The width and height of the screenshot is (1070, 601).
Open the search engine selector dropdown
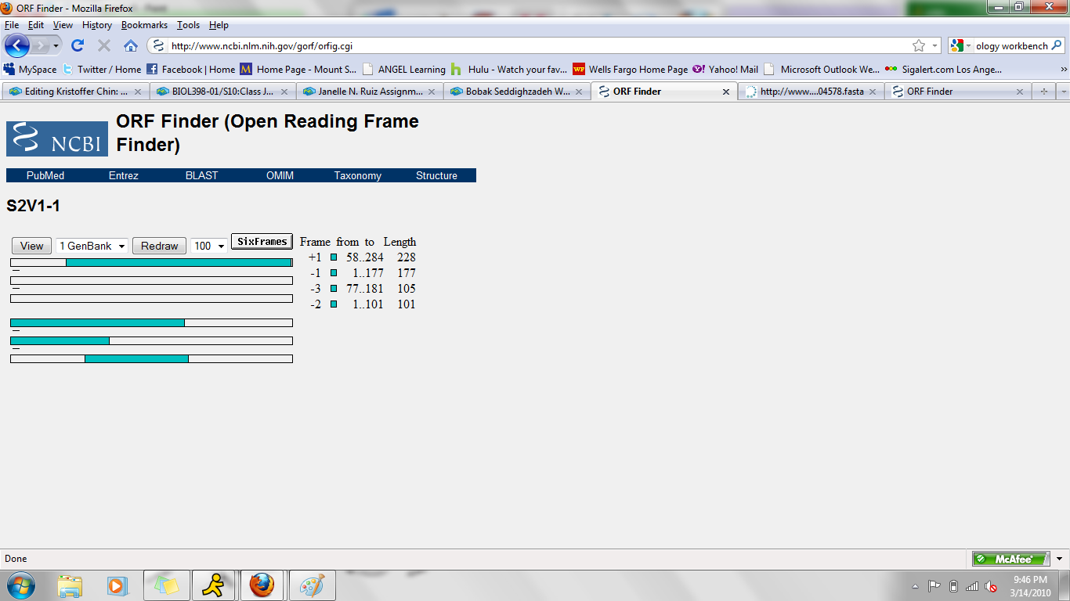tap(960, 46)
